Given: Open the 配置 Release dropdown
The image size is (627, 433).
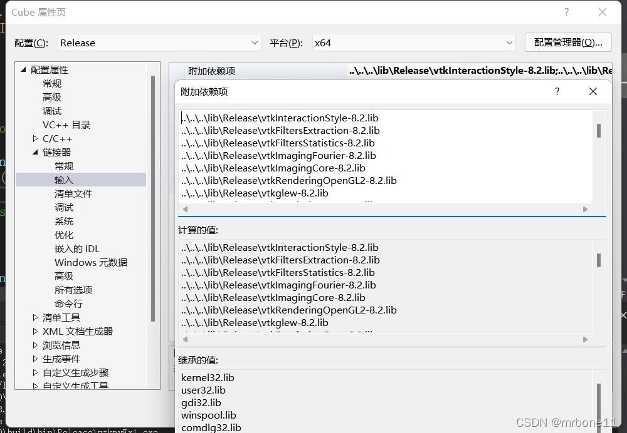Looking at the screenshot, I should tap(159, 43).
